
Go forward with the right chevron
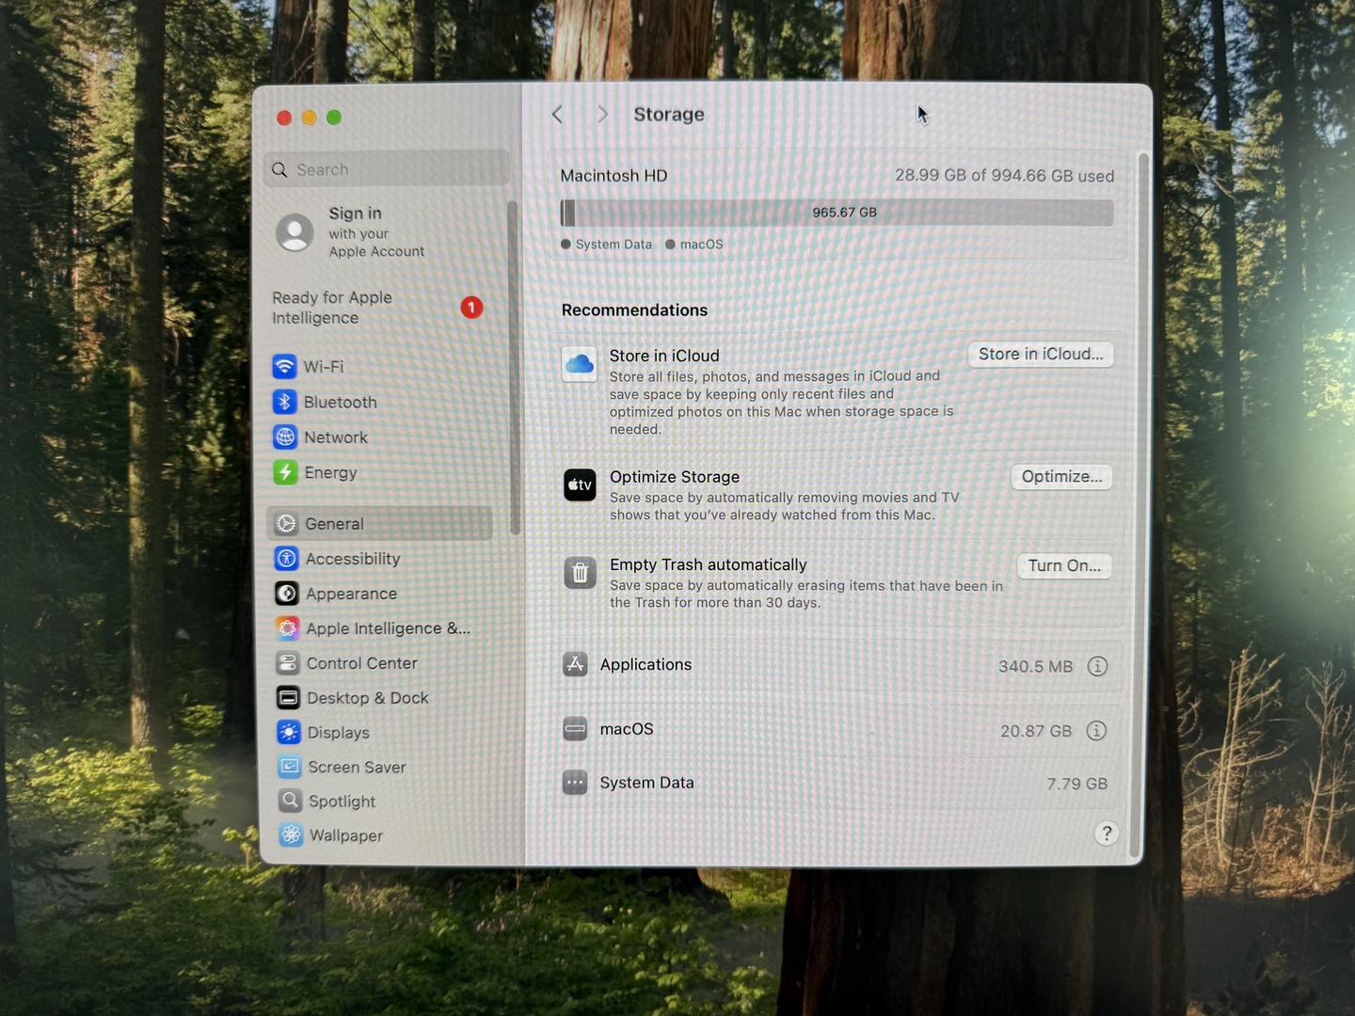602,115
